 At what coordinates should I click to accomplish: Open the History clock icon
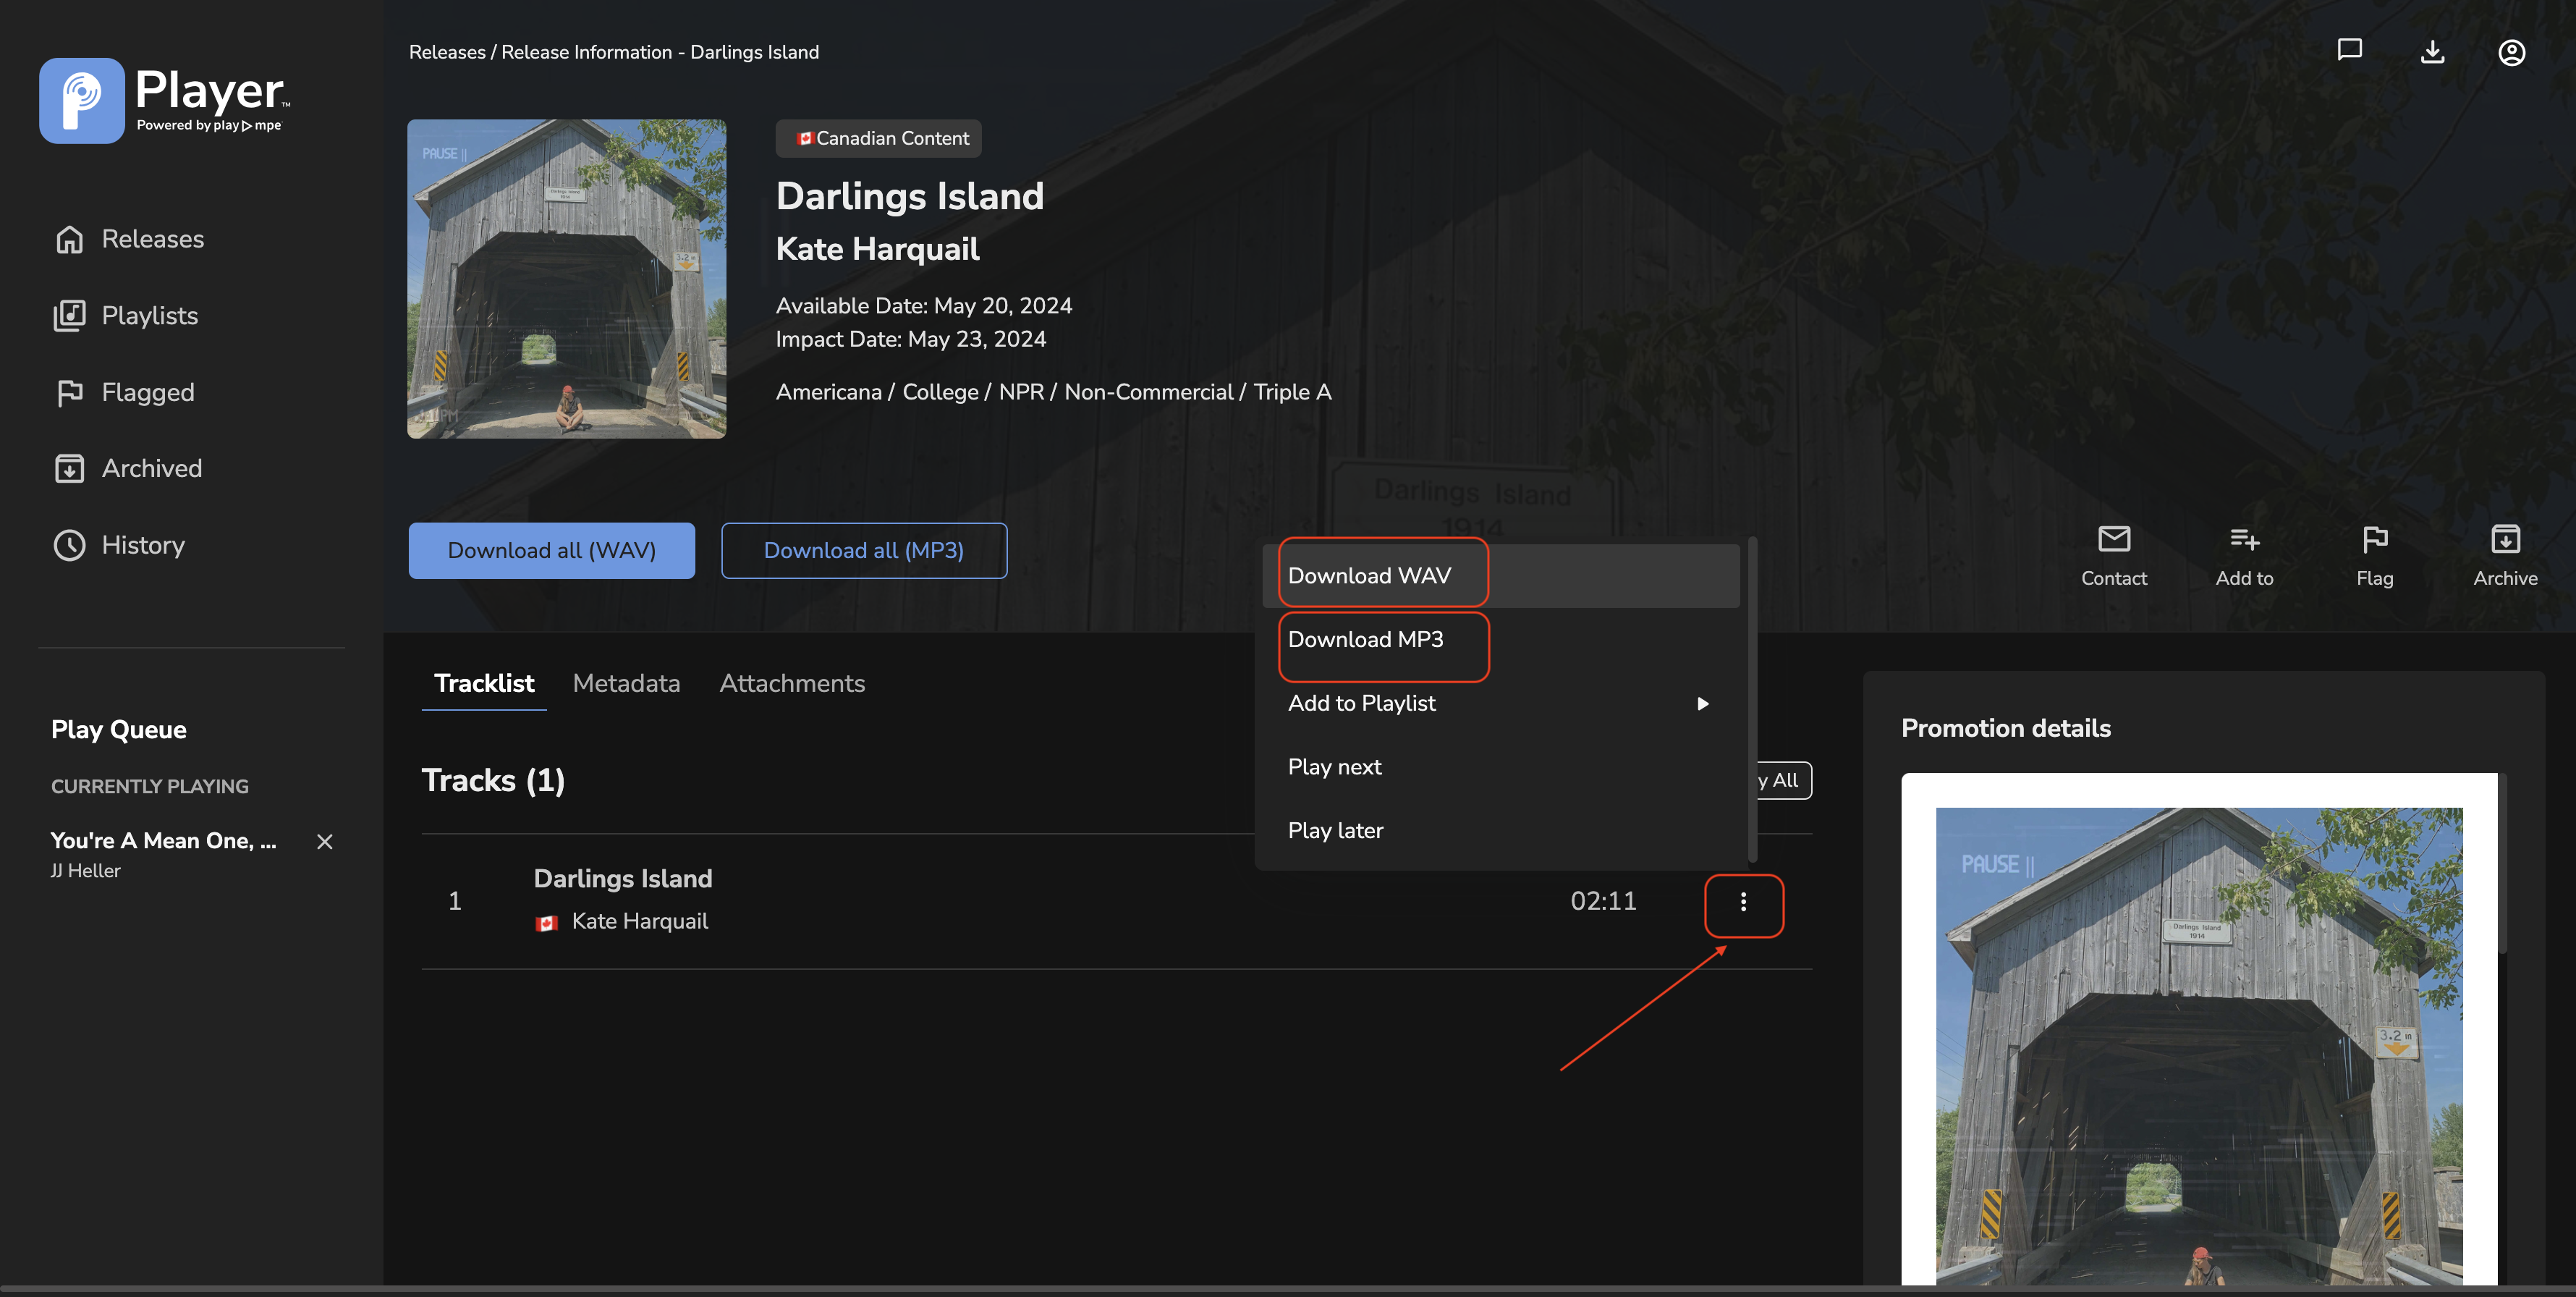click(x=69, y=545)
